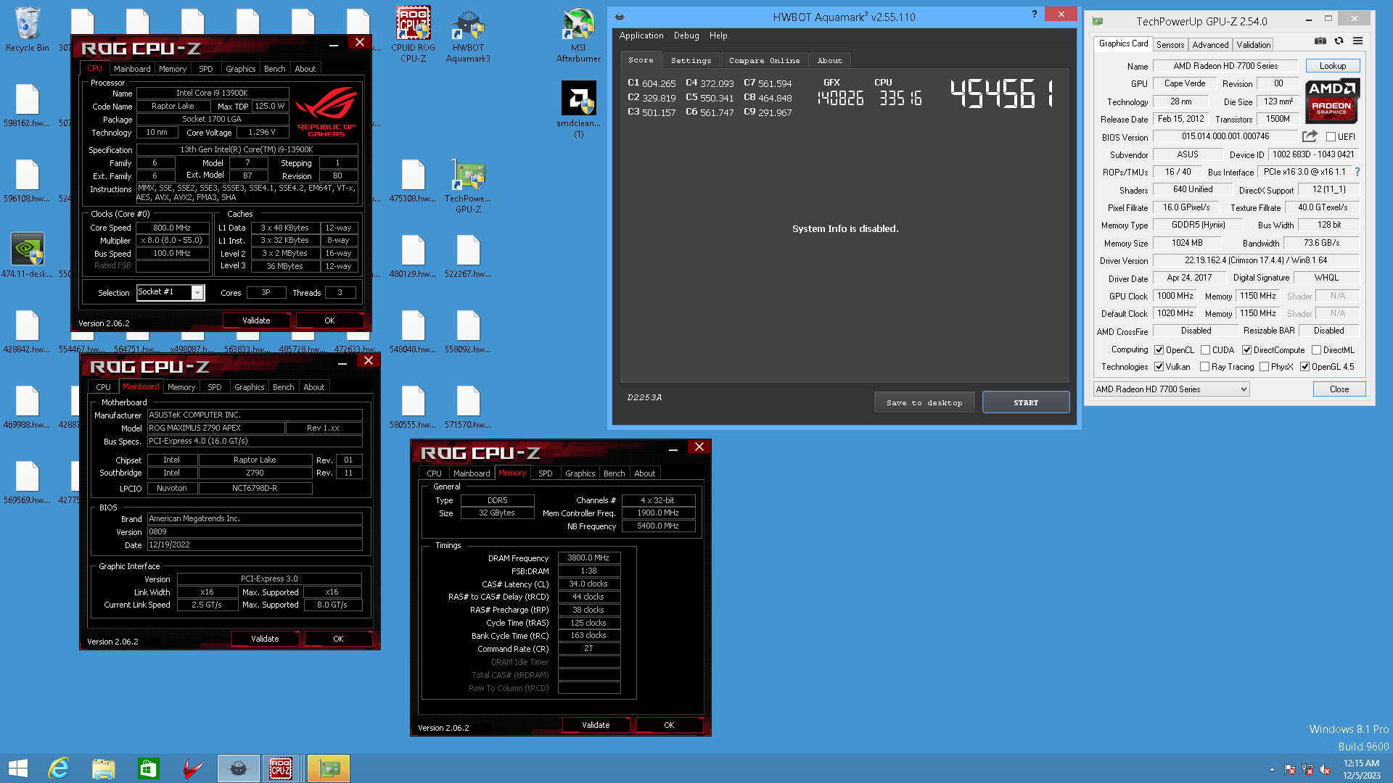Click the Aquamark help question mark
The height and width of the screenshot is (783, 1393).
point(1034,14)
